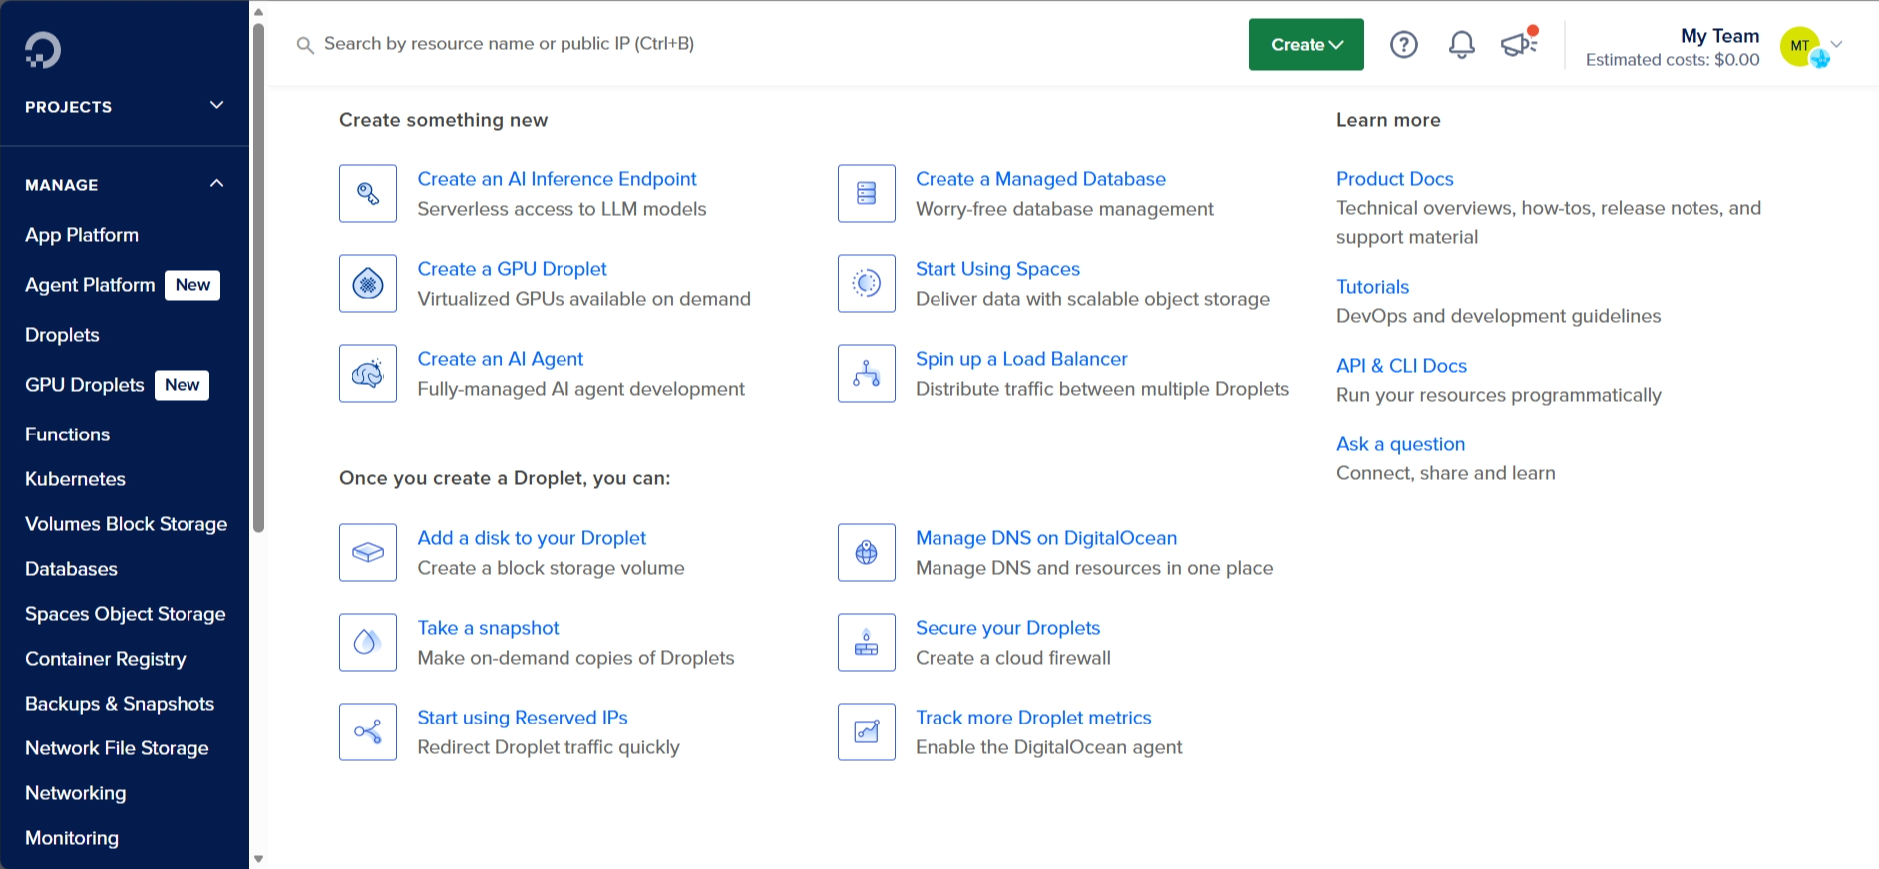Click the Reserved IPs icon
Viewport: 1879px width, 869px height.
click(368, 731)
